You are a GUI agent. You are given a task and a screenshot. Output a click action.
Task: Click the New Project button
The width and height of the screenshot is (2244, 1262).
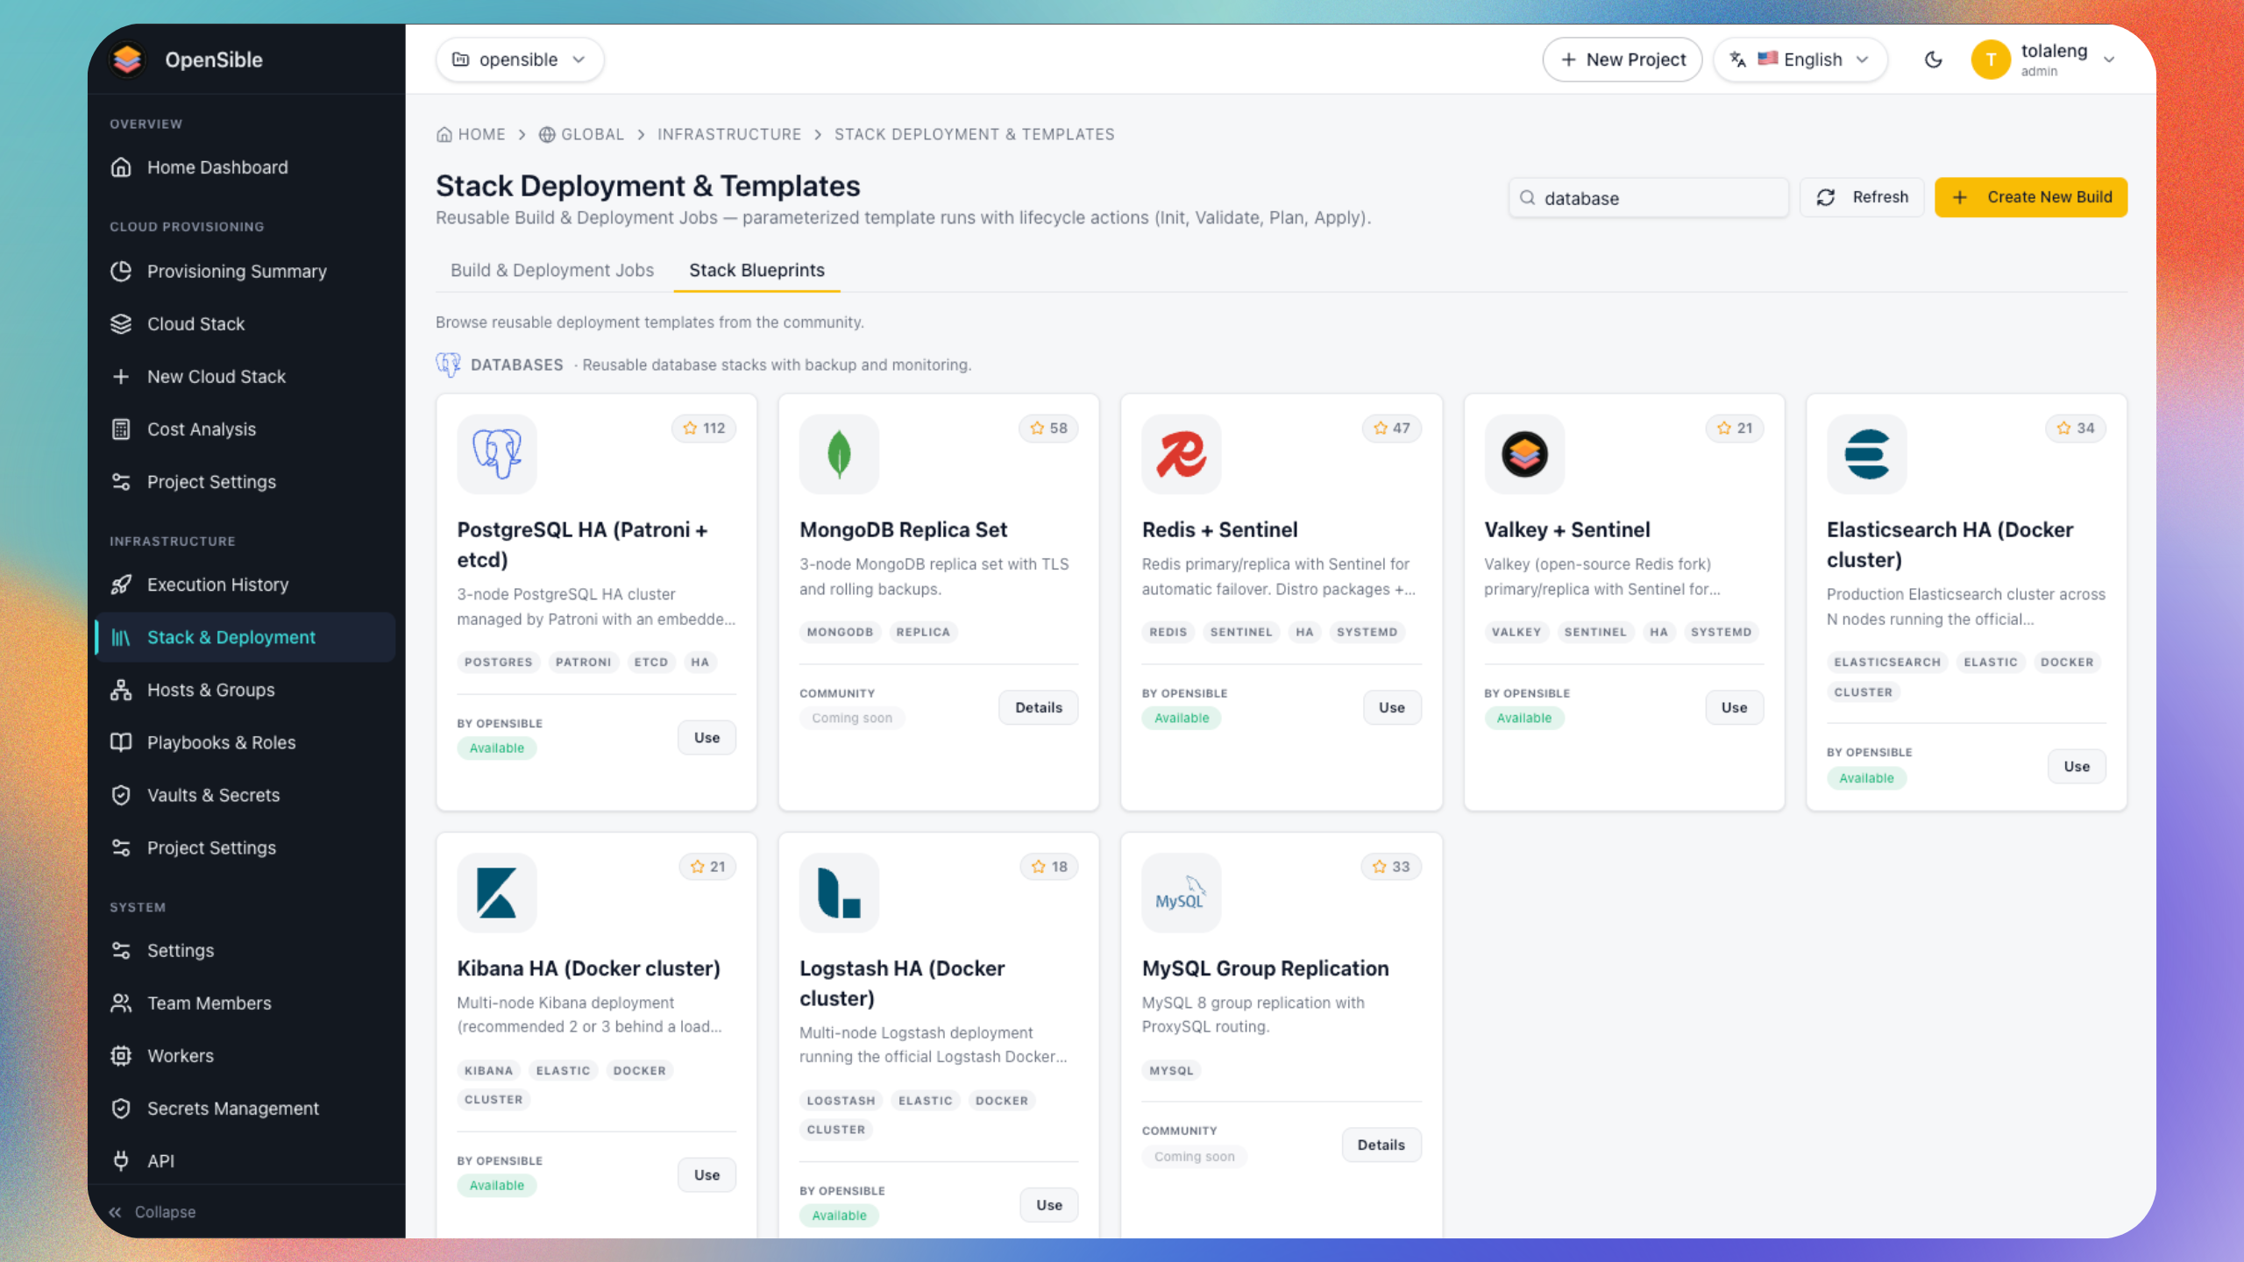tap(1623, 60)
